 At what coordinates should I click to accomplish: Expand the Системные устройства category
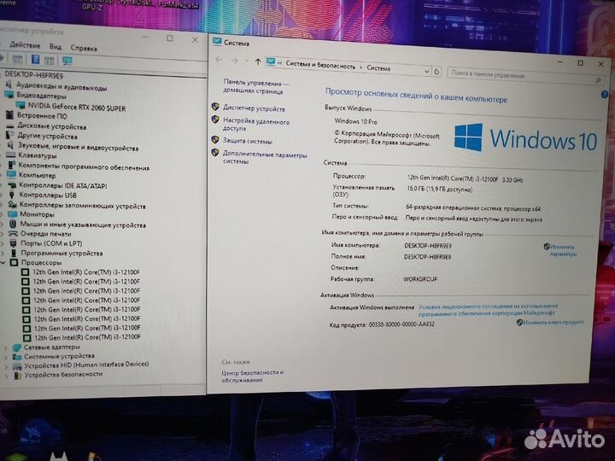[x=5, y=357]
